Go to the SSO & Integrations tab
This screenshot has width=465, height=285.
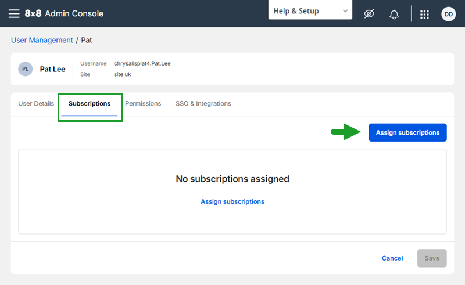tap(203, 103)
